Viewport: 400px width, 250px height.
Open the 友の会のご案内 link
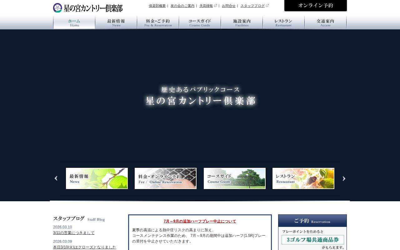tap(182, 6)
